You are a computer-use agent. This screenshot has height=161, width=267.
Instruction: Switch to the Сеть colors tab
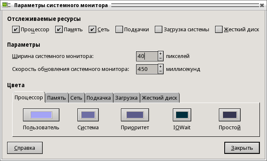point(76,98)
